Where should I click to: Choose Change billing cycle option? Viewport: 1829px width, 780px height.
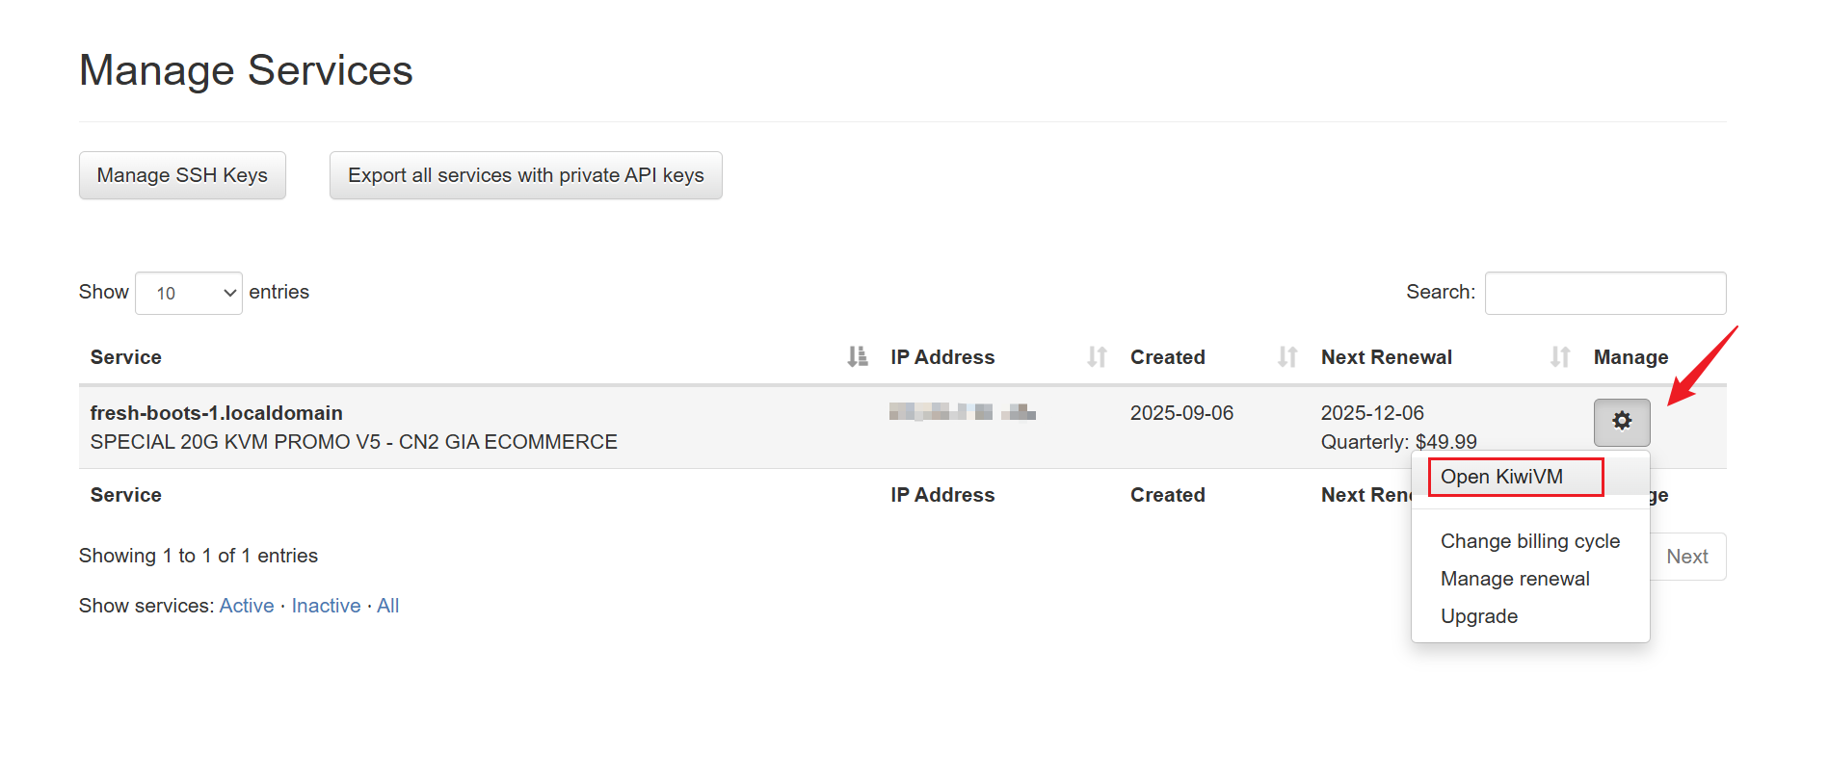(1529, 541)
